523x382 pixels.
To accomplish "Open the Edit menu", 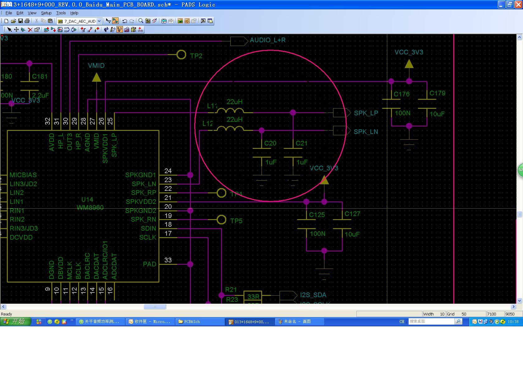I will click(x=20, y=13).
